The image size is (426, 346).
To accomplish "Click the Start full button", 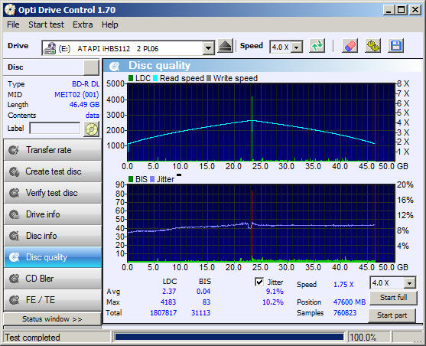I will (393, 298).
